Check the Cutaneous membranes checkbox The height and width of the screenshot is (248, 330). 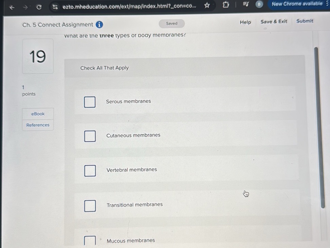point(90,136)
